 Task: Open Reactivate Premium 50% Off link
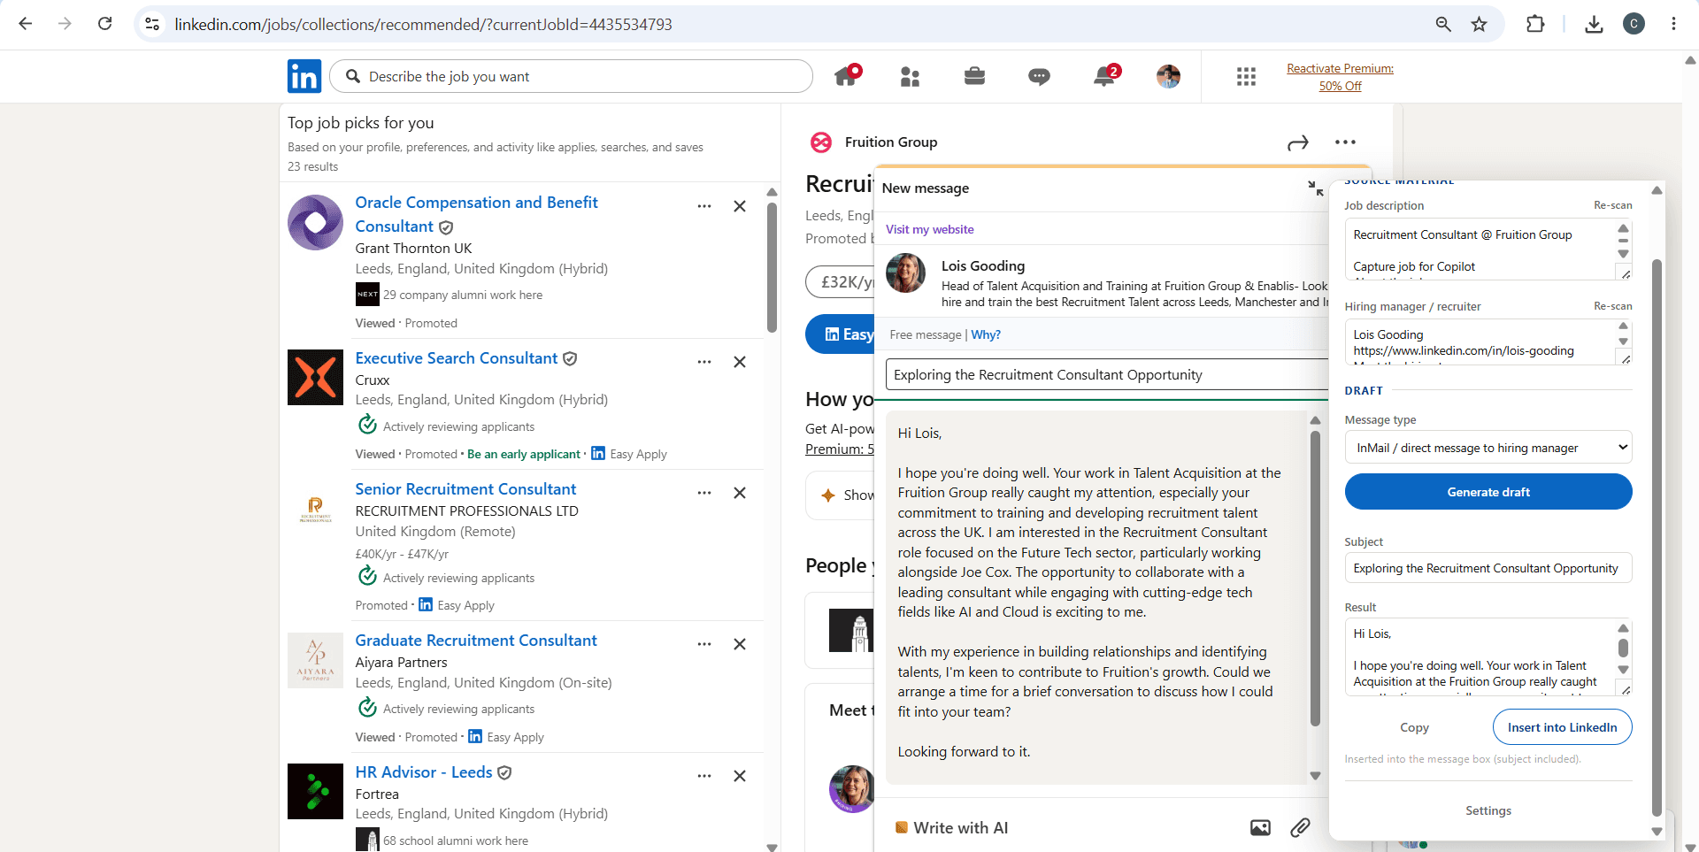1340,77
